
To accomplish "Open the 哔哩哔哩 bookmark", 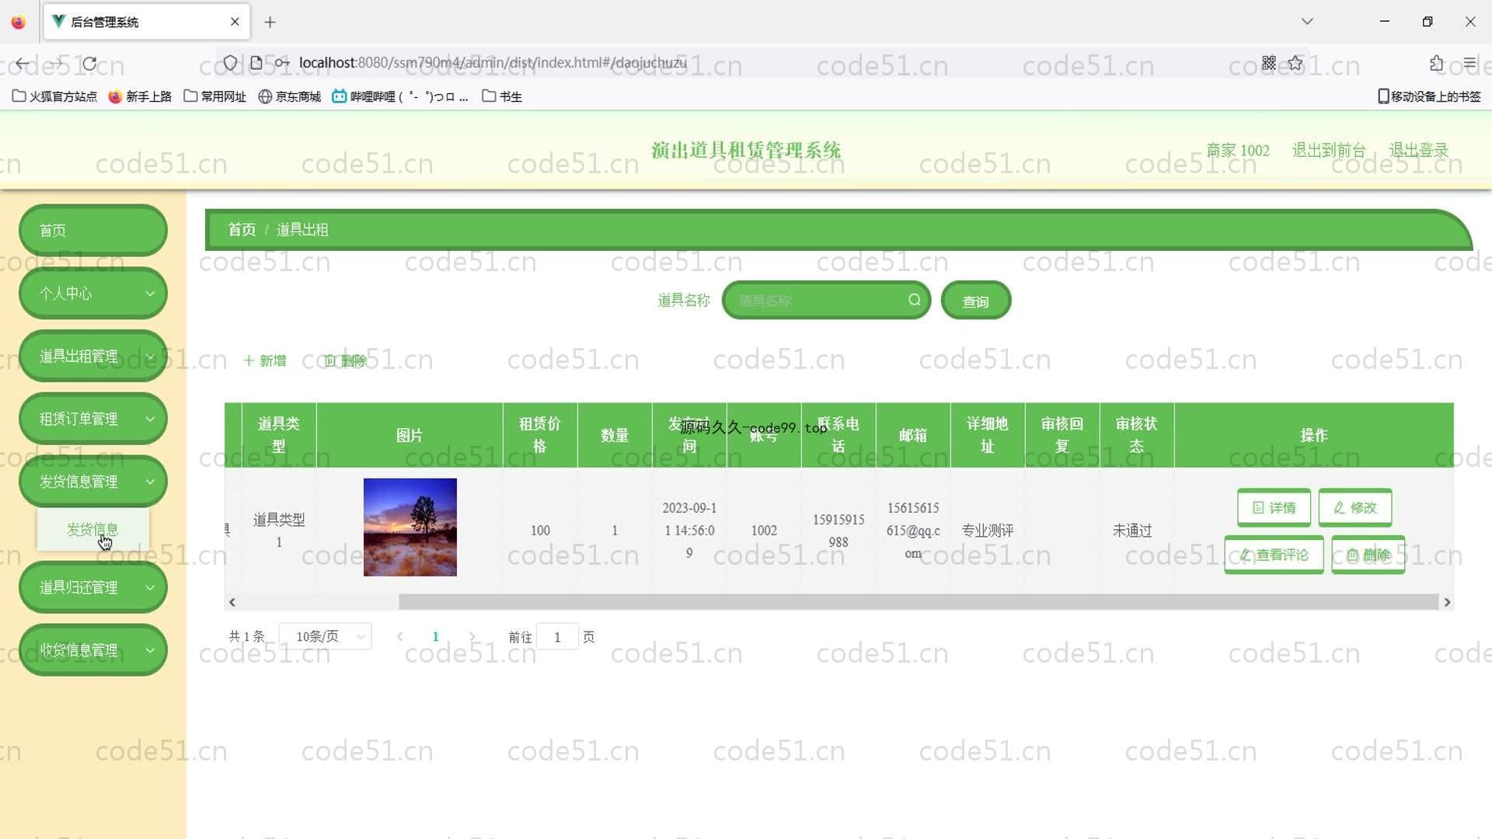I will 400,96.
